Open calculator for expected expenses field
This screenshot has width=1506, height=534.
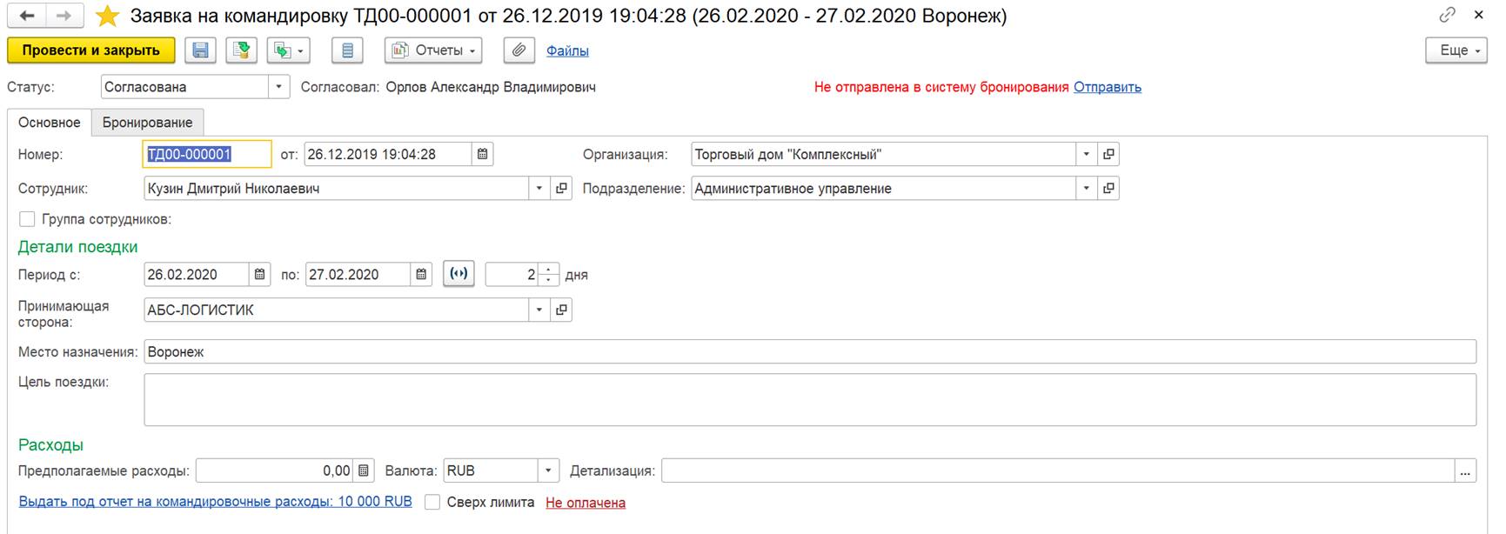pos(365,471)
